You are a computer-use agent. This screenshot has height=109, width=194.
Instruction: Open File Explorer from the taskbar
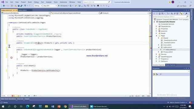click(x=46, y=106)
